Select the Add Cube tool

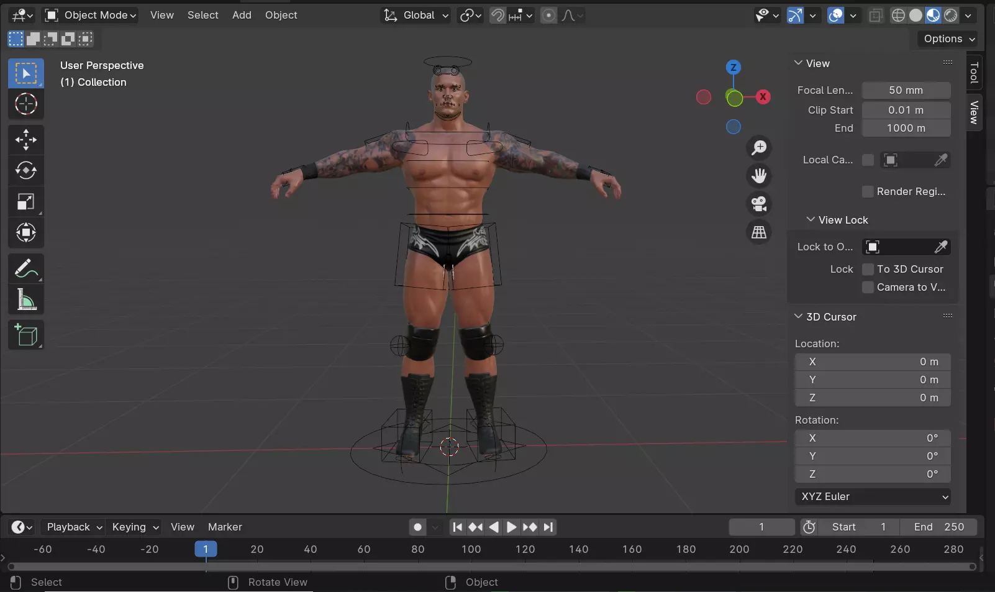25,335
